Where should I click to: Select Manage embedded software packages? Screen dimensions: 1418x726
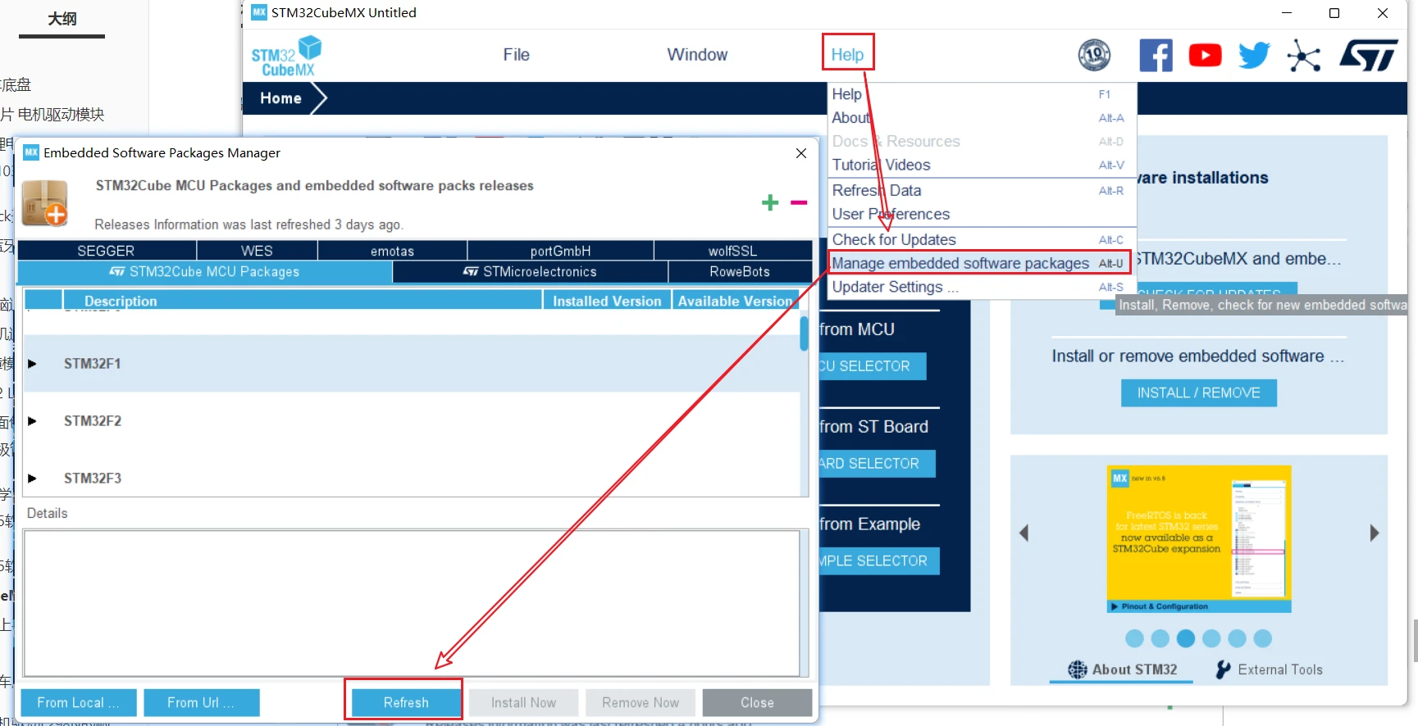tap(980, 263)
